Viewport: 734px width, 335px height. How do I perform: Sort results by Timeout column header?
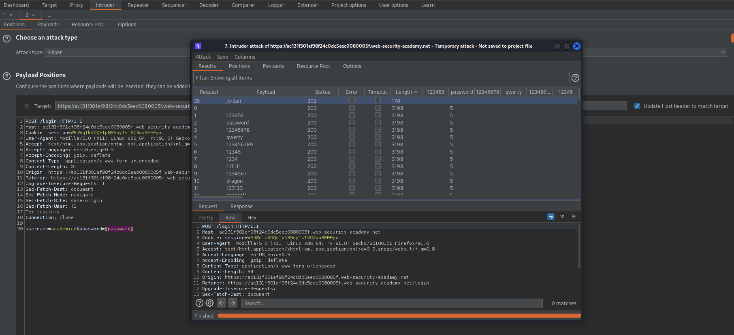click(x=378, y=92)
